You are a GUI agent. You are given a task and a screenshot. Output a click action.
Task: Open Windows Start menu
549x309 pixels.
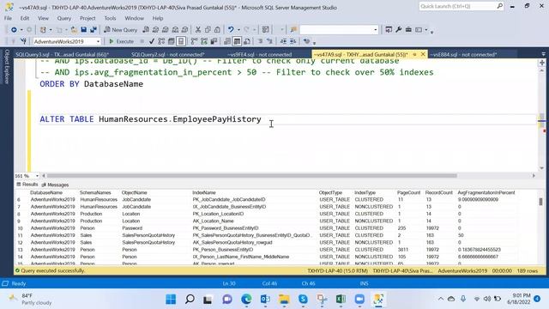(x=171, y=300)
